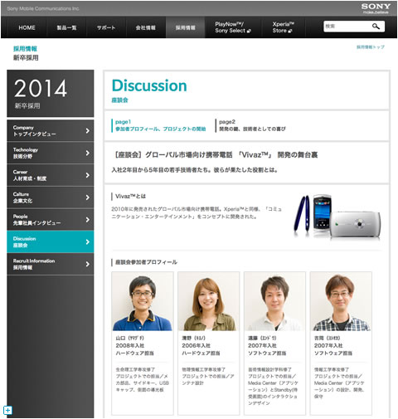Click the photo of the 2006年入社 woman
Viewport: 398px width, 419px height.
[208, 301]
